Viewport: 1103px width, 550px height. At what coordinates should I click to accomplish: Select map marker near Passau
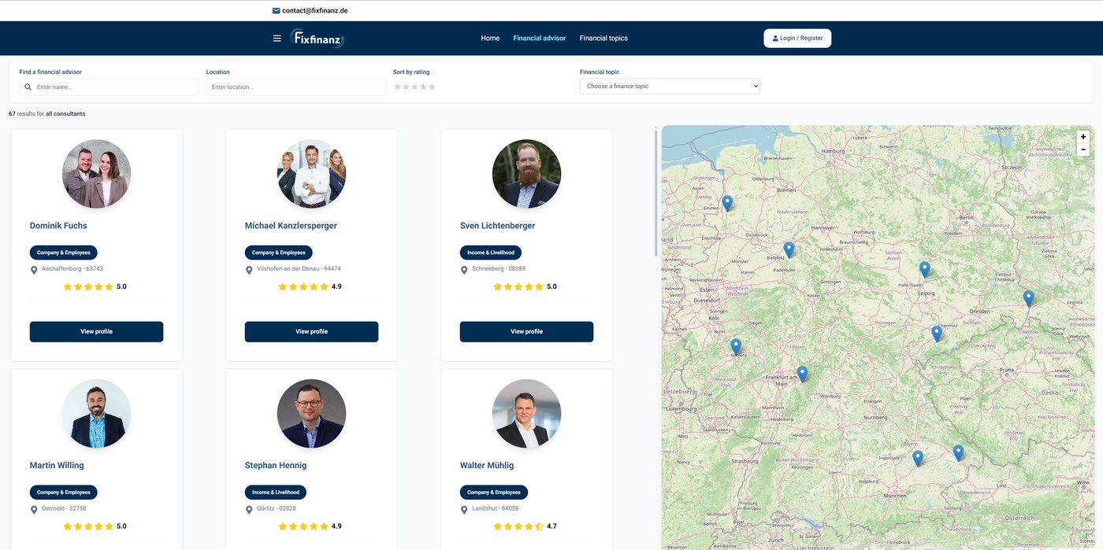click(958, 452)
